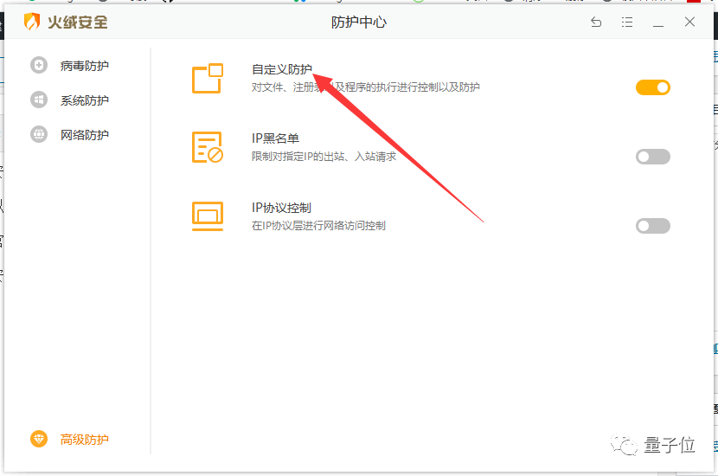
Task: Click the Huorong flame shield logo
Action: point(32,22)
